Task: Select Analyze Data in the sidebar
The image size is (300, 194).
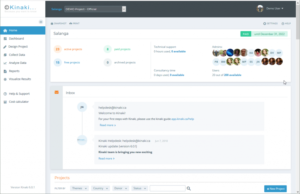Action: tap(23, 63)
